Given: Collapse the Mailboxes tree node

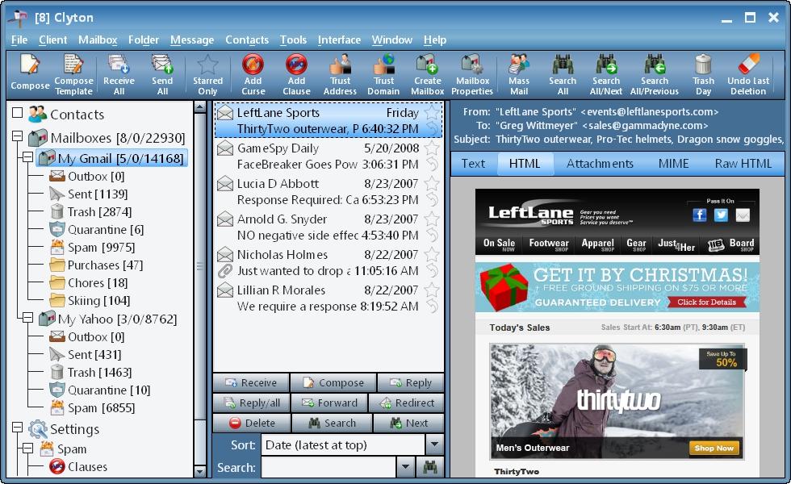Looking at the screenshot, I should [x=17, y=136].
